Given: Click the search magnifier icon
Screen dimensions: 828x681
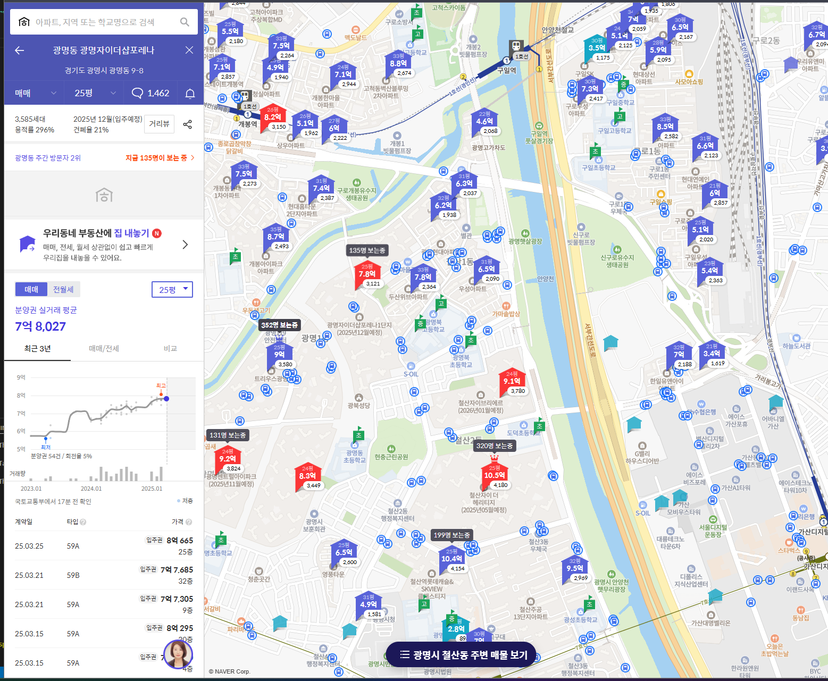Looking at the screenshot, I should (185, 22).
